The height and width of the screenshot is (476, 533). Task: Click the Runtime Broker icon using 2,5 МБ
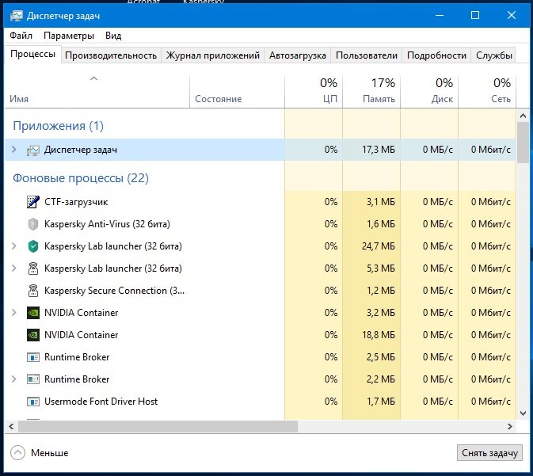(33, 357)
